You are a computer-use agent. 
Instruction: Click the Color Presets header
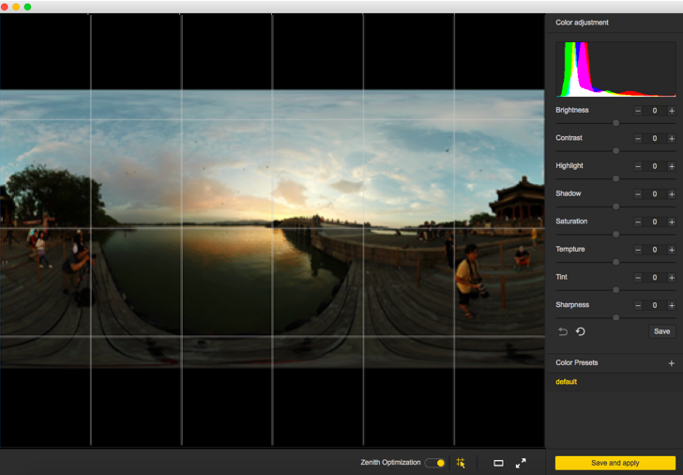point(577,363)
